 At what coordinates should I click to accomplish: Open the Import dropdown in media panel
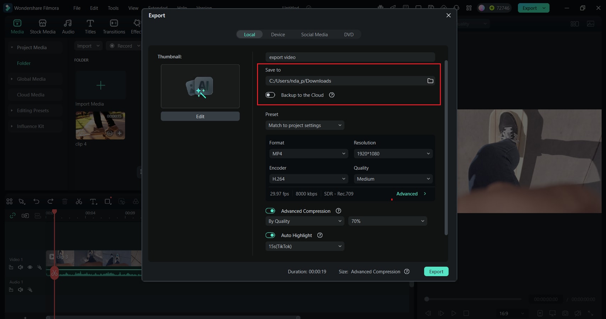point(88,46)
